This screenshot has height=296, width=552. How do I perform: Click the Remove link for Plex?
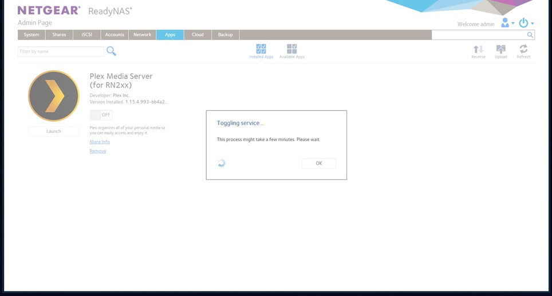pyautogui.click(x=97, y=151)
